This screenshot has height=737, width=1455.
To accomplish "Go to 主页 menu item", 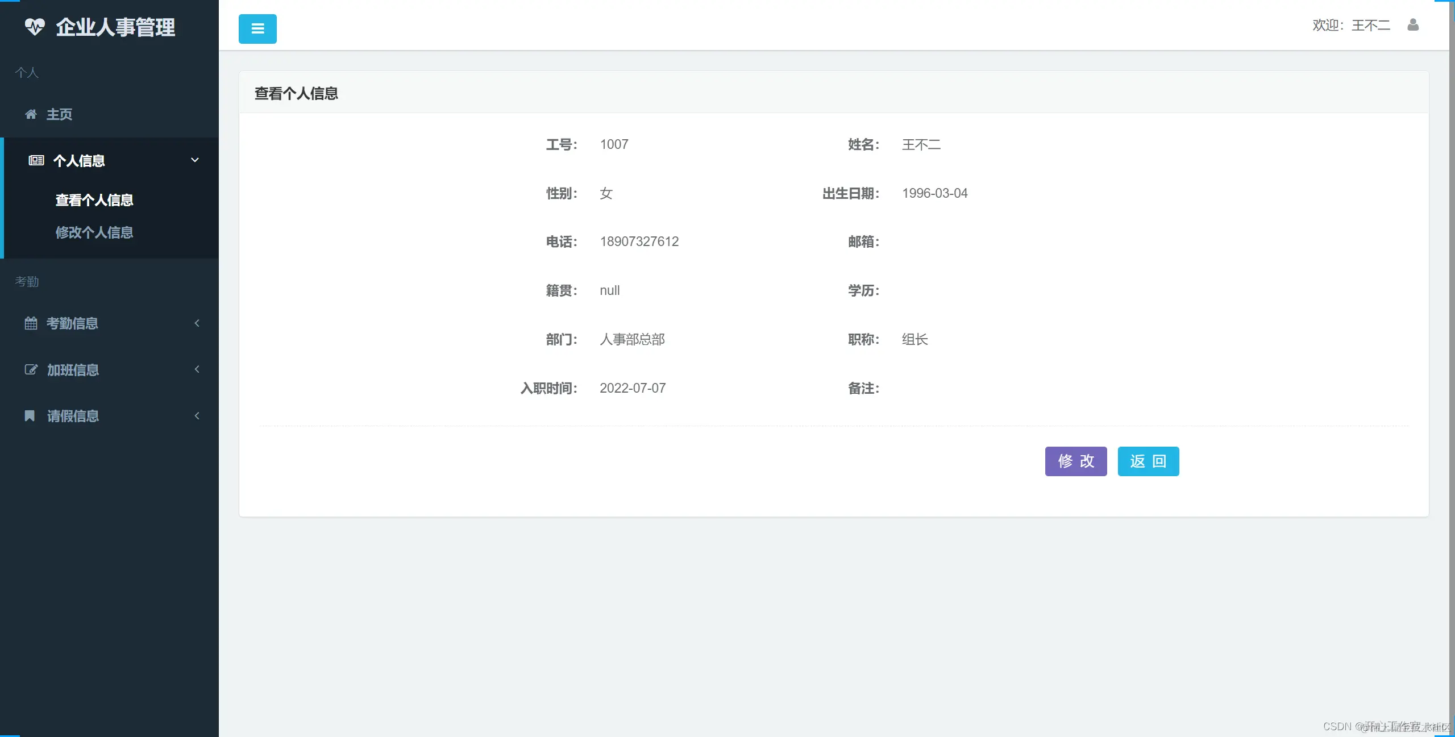I will (x=59, y=114).
